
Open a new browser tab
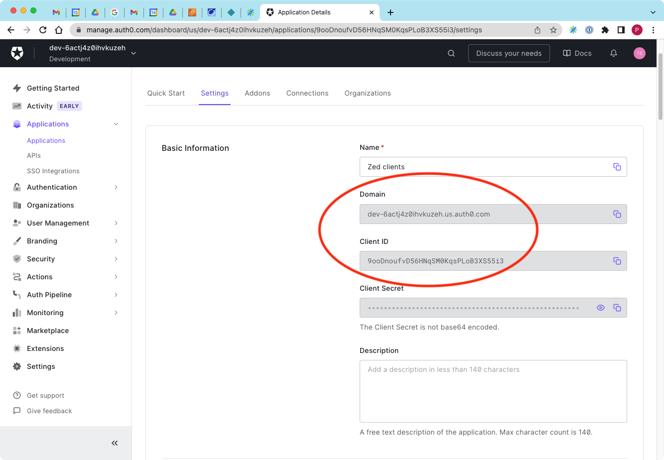coord(391,12)
